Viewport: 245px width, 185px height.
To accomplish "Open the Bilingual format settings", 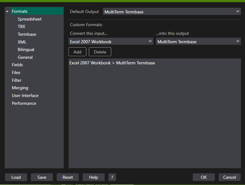I will (x=26, y=50).
